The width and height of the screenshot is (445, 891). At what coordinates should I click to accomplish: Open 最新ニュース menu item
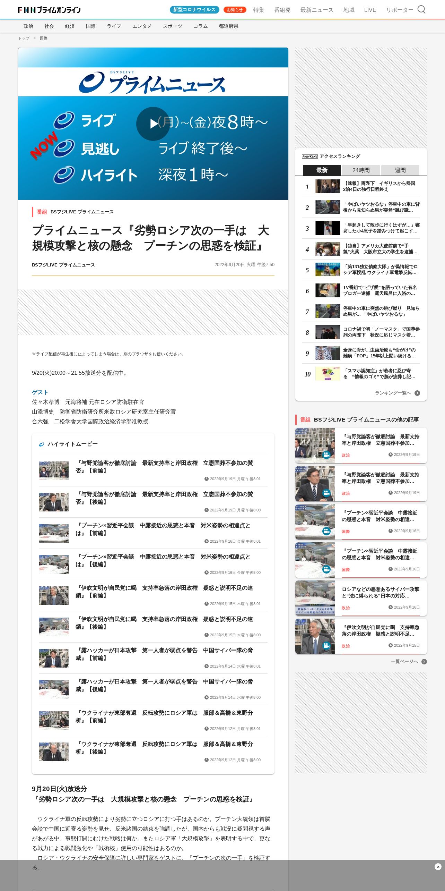click(x=317, y=10)
